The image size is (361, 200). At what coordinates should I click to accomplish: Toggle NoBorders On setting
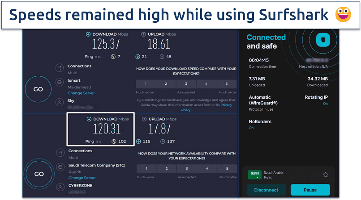coord(251,128)
